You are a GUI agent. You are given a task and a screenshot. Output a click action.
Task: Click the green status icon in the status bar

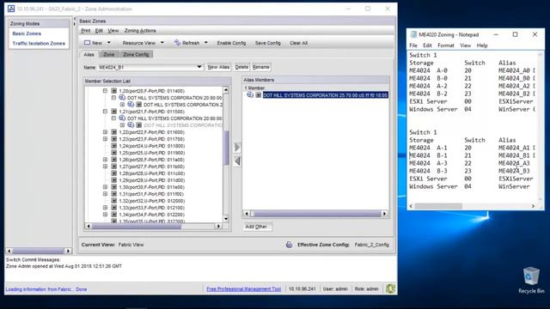pyautogui.click(x=390, y=288)
